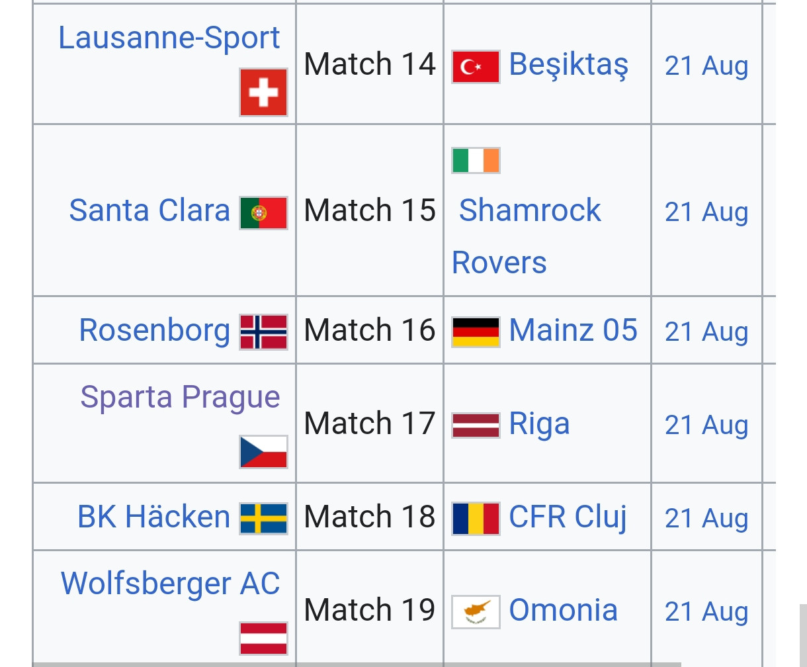Open the Shamrock Rovers link
The height and width of the screenshot is (667, 807).
[527, 236]
